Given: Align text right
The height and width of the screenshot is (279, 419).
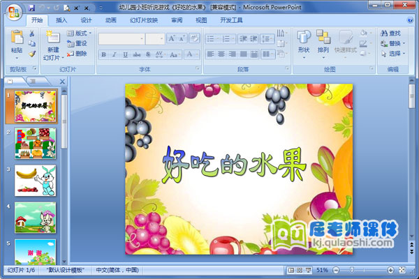Looking at the screenshot, I should coord(233,54).
